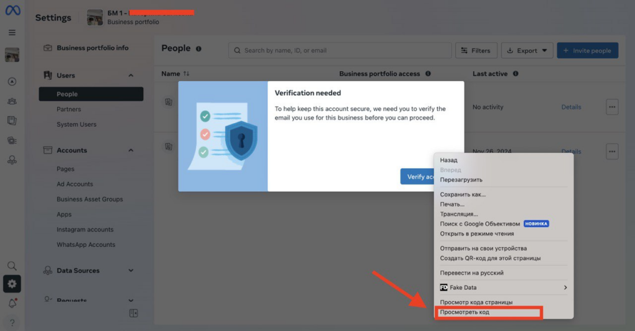This screenshot has height=331, width=635.
Task: Open the hamburger menu in left rail
Action: 12,32
